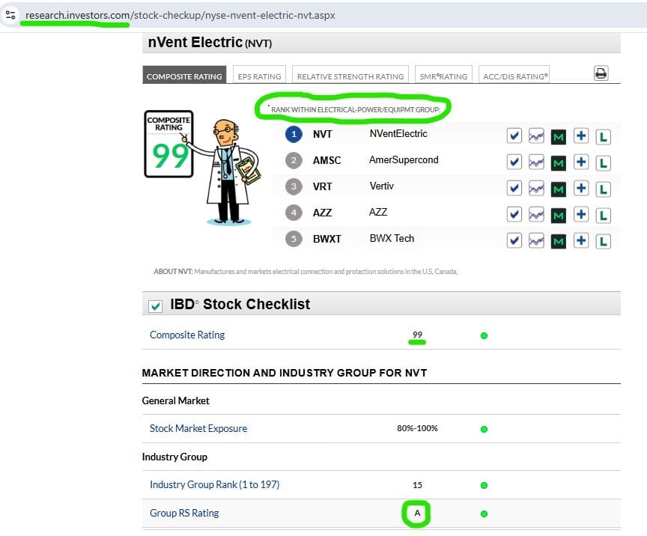
Task: Print the stock checkup page
Action: 601,73
